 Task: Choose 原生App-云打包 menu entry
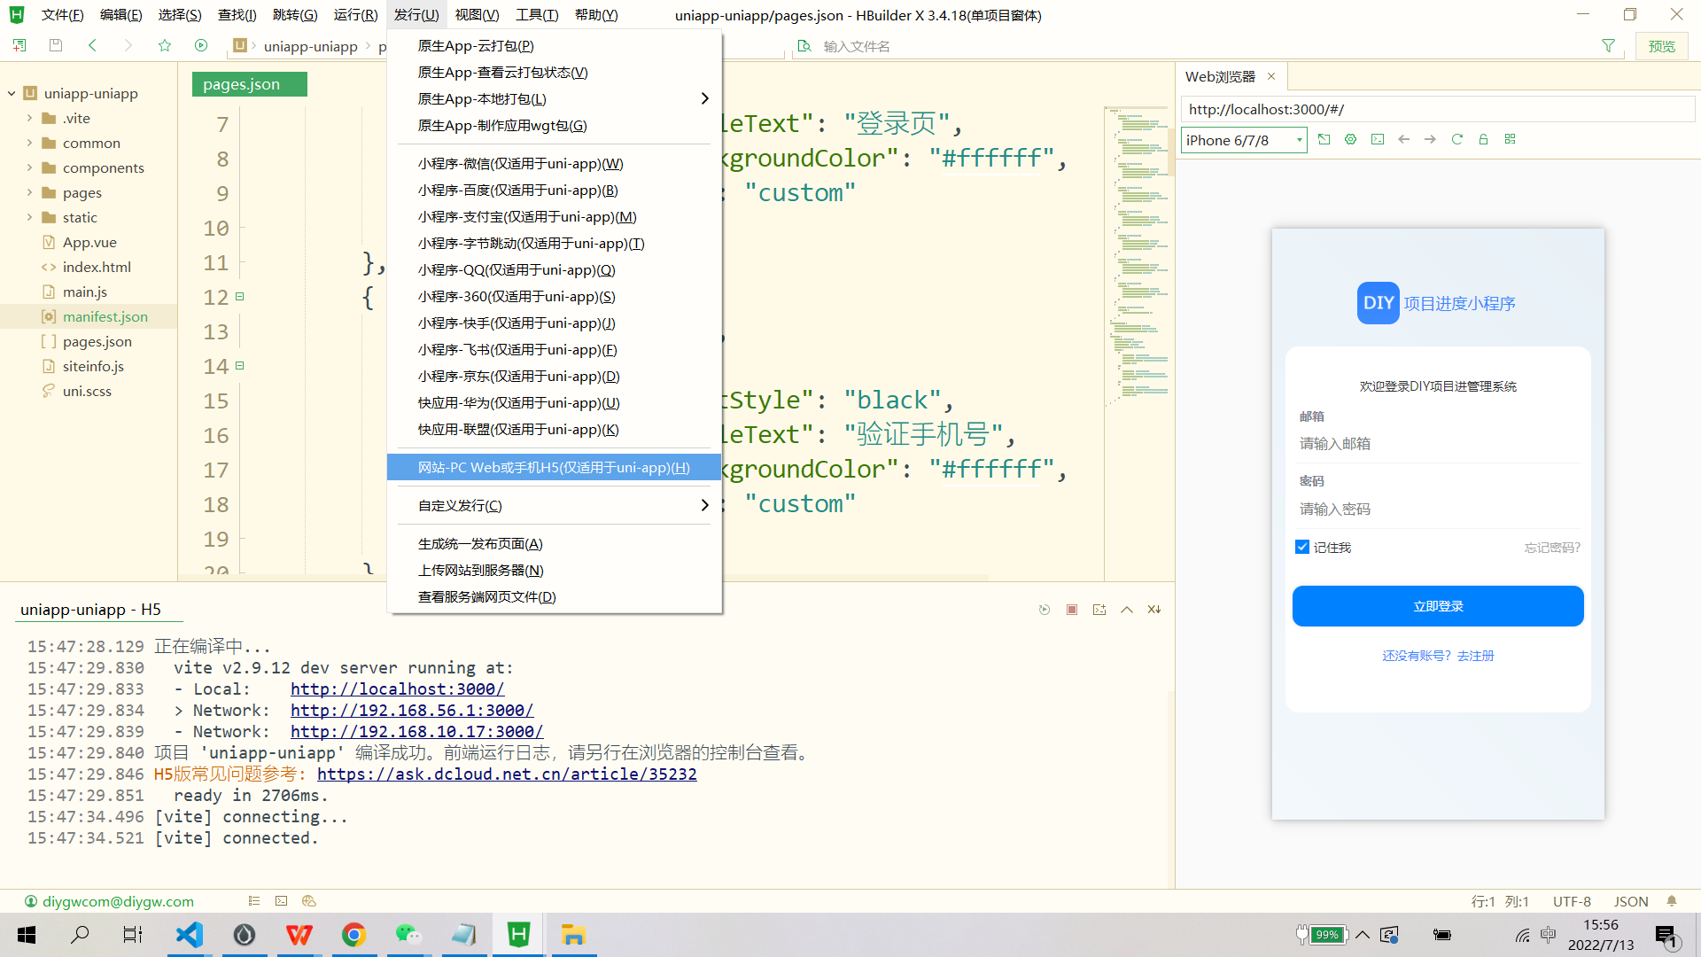554,45
